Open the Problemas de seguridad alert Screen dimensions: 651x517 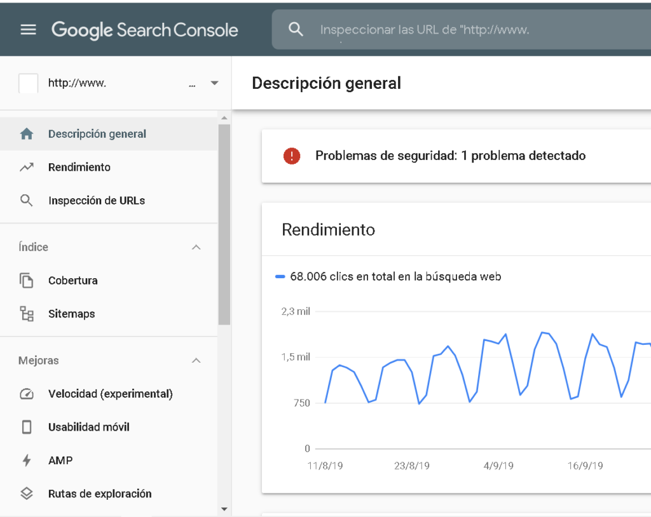[456, 156]
